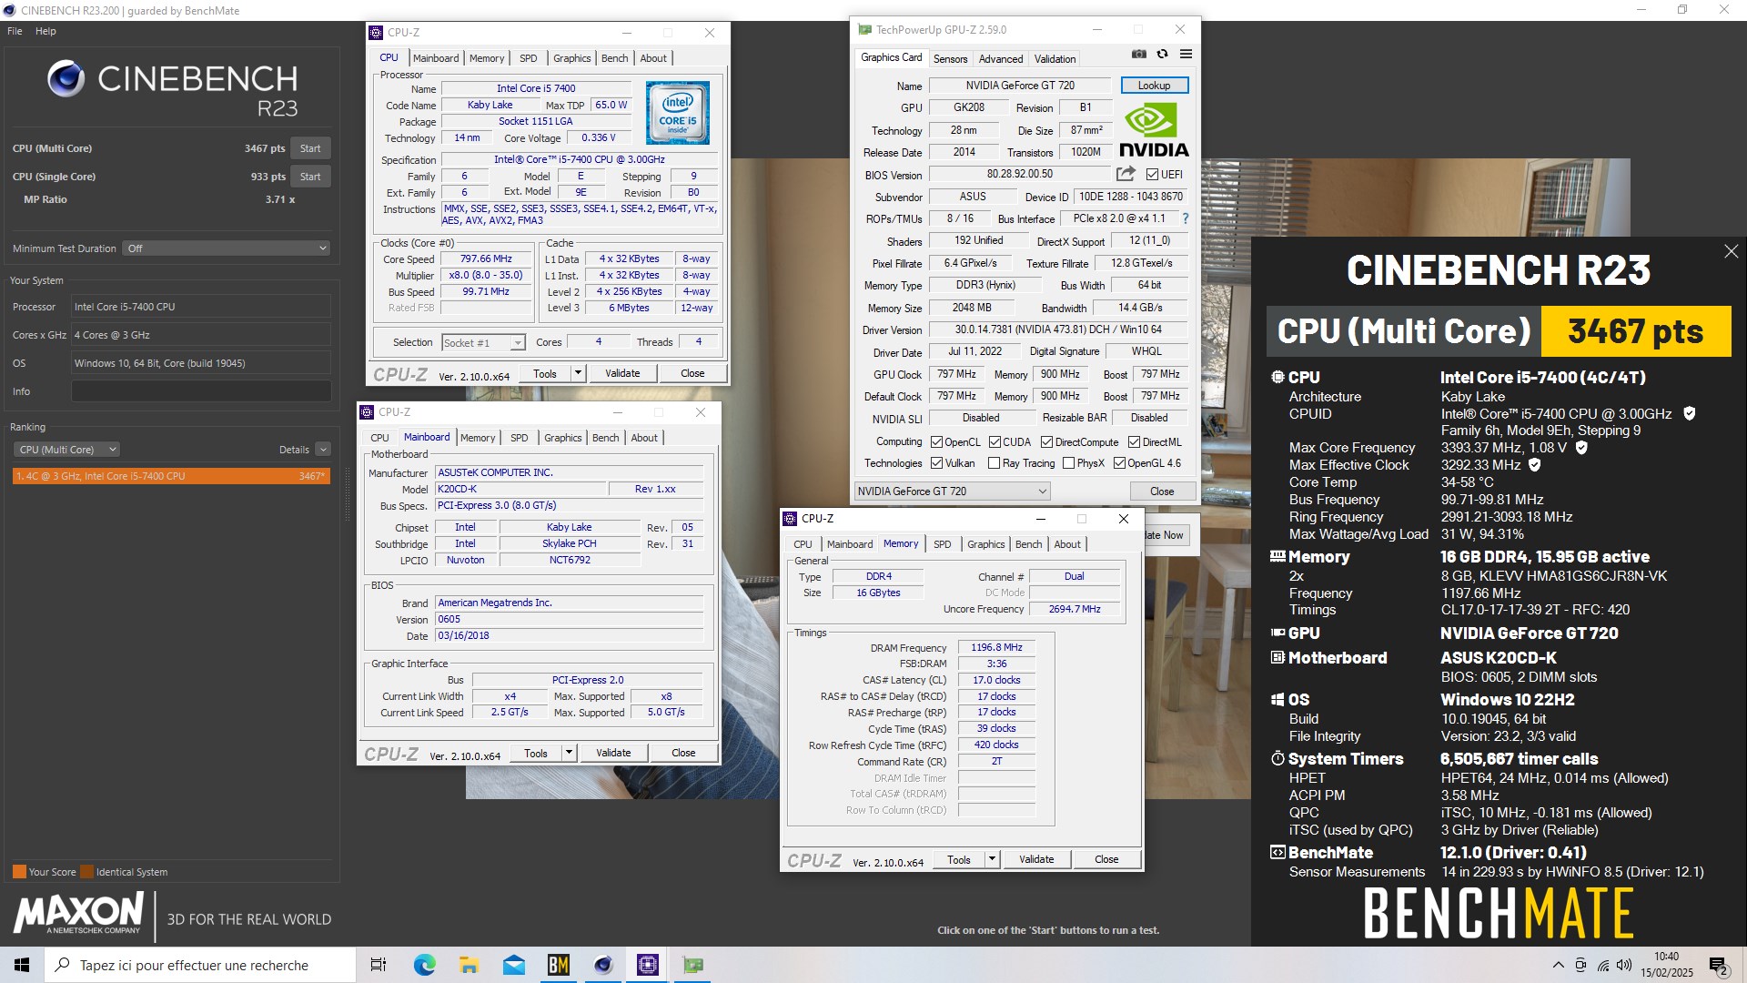
Task: Open Mail app from taskbar
Action: tap(513, 965)
